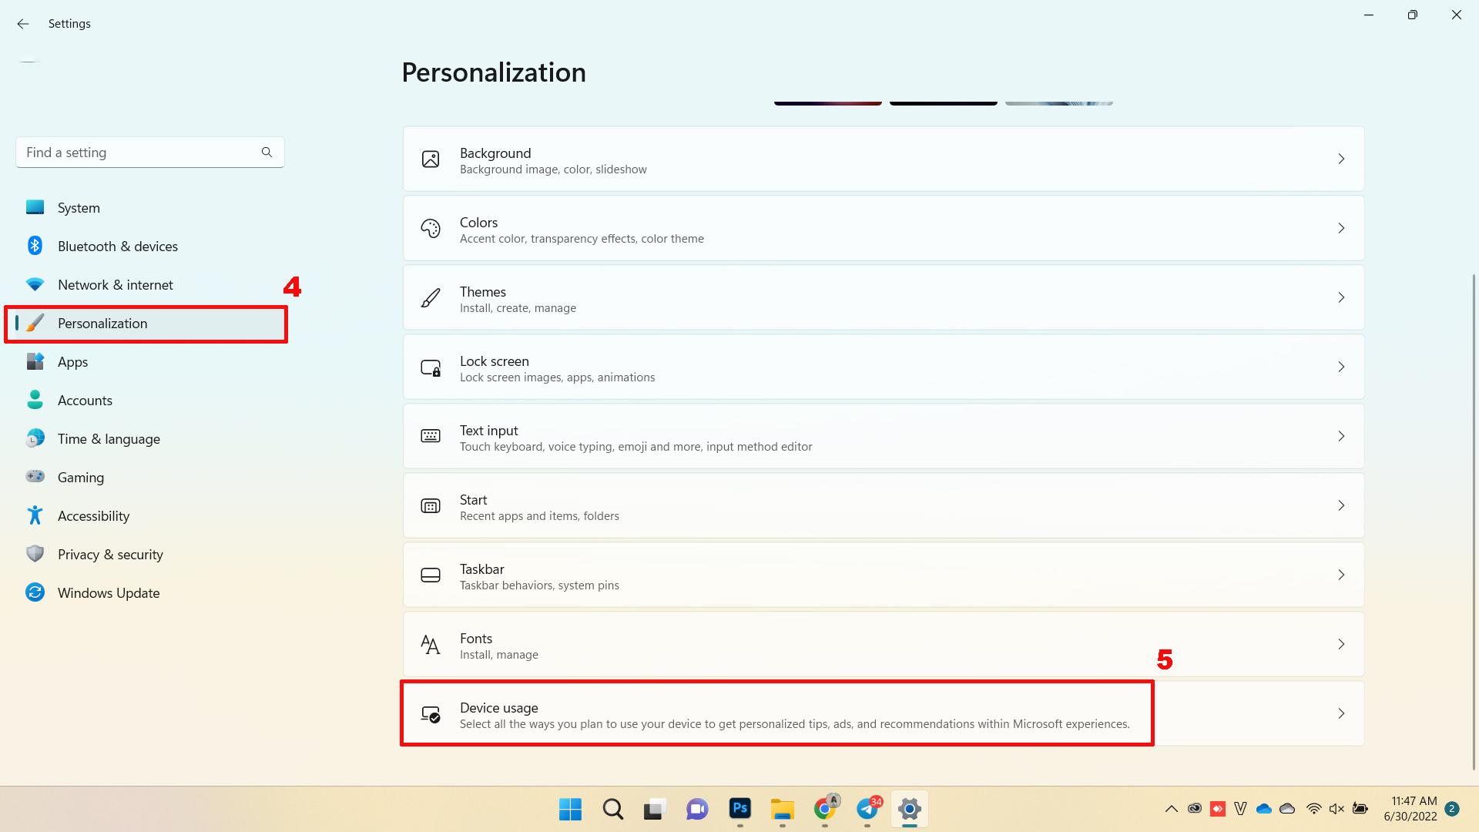Open Task View on the taskbar
The image size is (1479, 832).
point(655,809)
